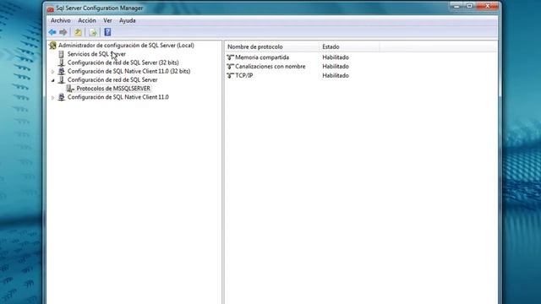Image resolution: width=541 pixels, height=304 pixels.
Task: Click icon of SQL Native Client 11.0 (32 bits)
Action: pyautogui.click(x=62, y=71)
